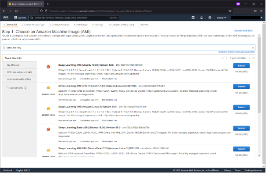Switch to 2. Choose Instance Type step

click(x=33, y=25)
